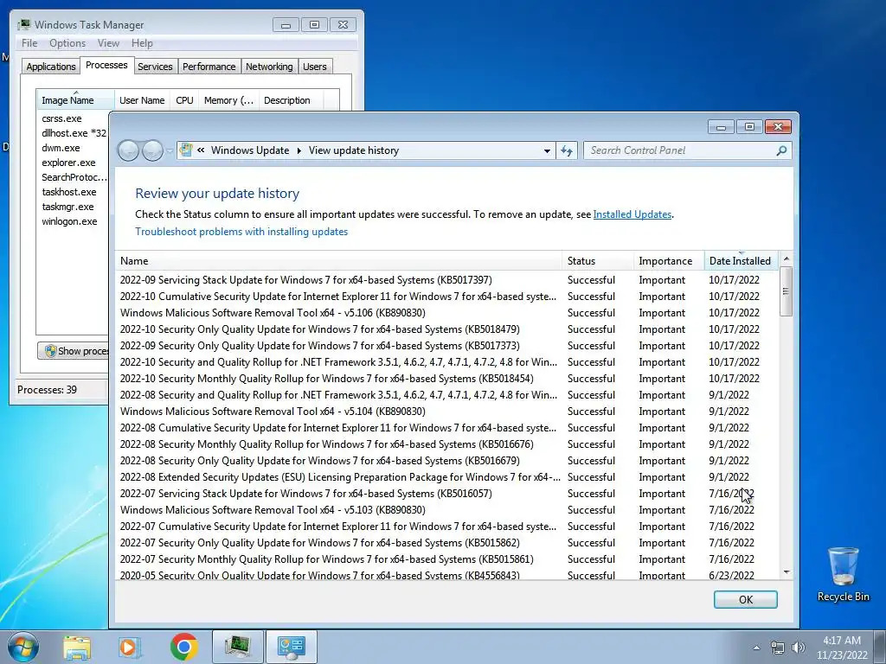This screenshot has width=886, height=664.
Task: Click the volume speaker tray icon
Action: click(x=799, y=648)
